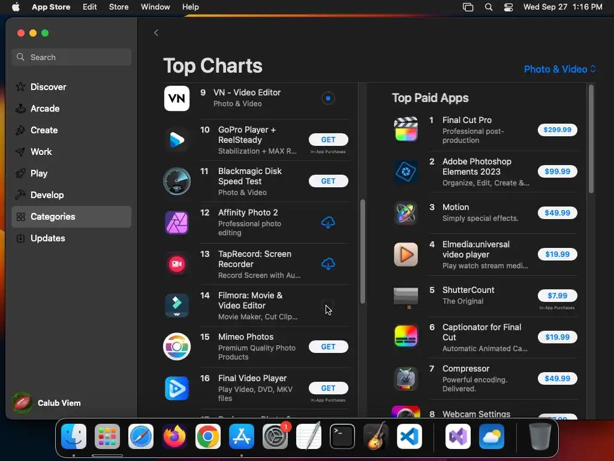Open the Motion app icon
Screen dimensions: 614x461
406,213
